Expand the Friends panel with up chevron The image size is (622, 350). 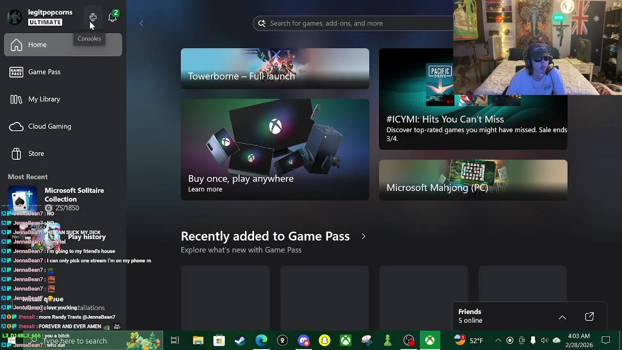pyautogui.click(x=562, y=317)
